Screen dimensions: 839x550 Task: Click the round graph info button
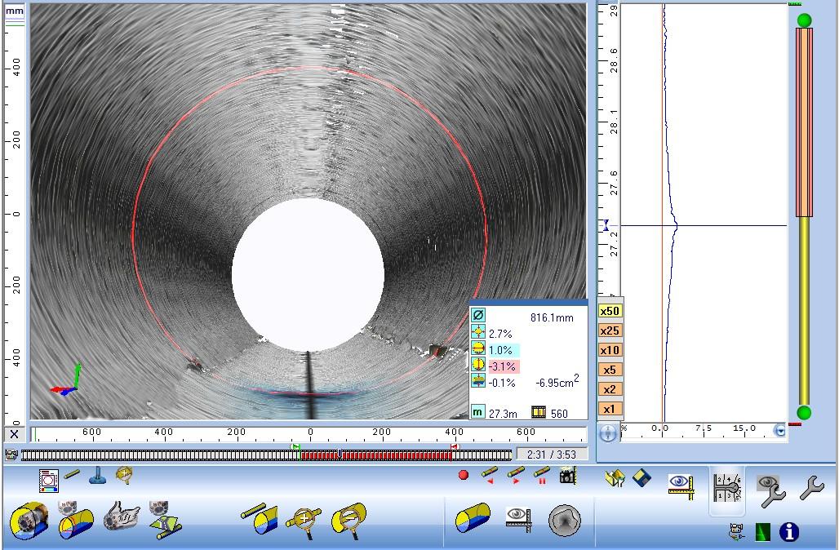point(608,432)
